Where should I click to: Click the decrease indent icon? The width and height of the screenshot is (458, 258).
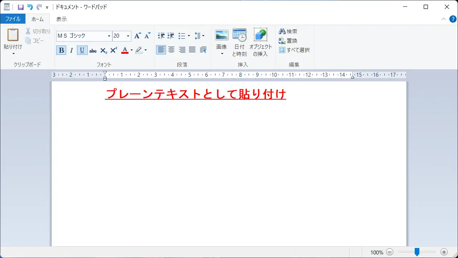(x=161, y=36)
